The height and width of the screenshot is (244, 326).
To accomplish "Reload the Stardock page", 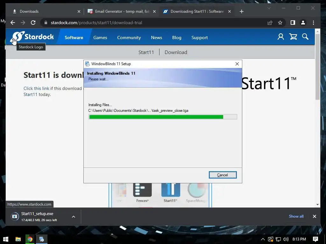I will click(x=33, y=23).
